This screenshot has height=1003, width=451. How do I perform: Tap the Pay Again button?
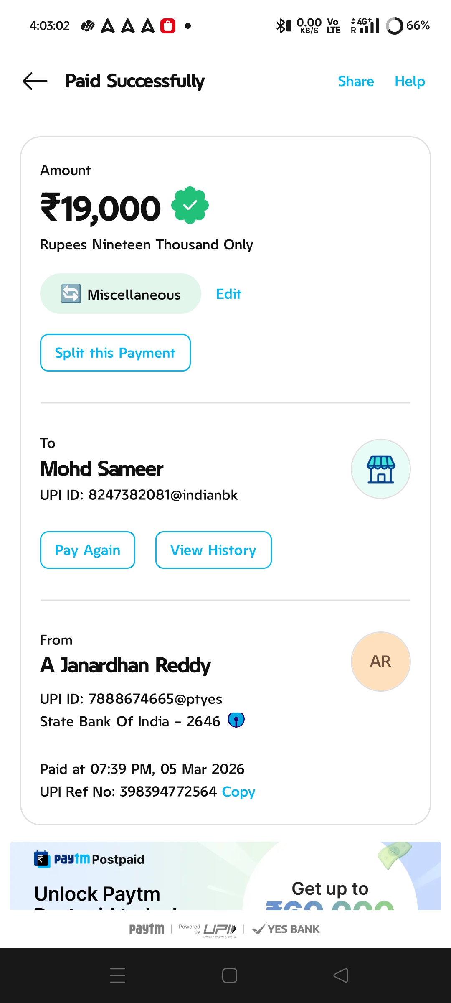pos(88,550)
